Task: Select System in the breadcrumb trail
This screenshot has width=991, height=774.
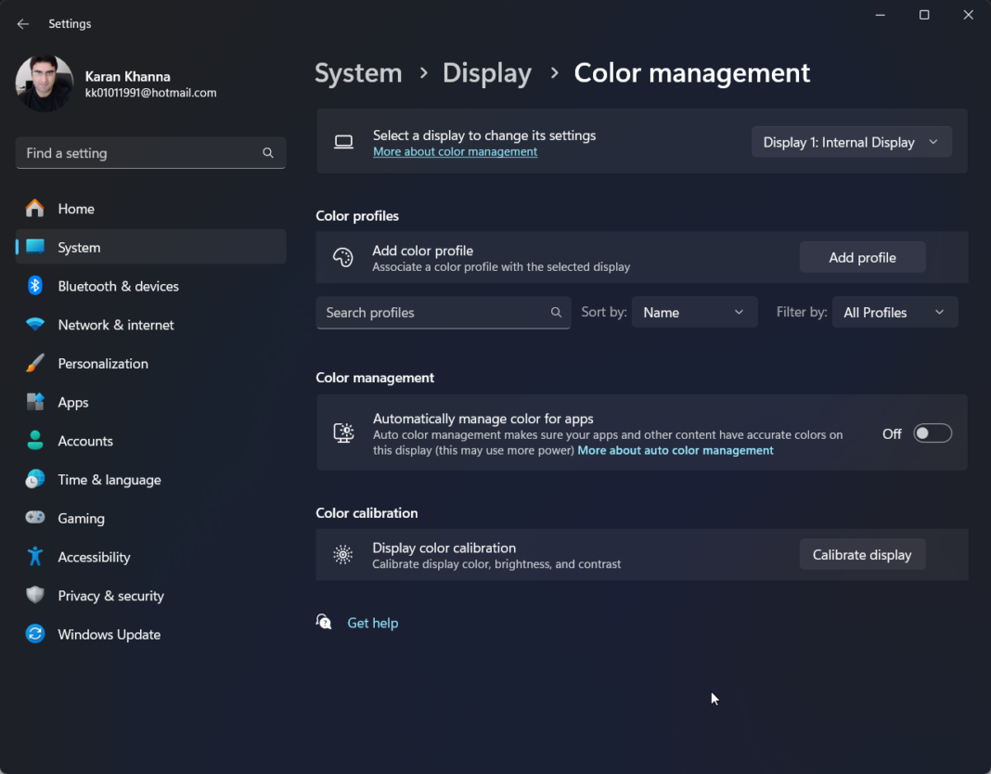Action: 358,72
